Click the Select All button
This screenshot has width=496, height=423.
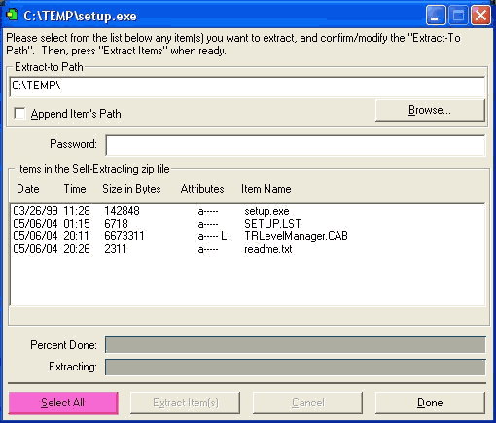(x=63, y=403)
